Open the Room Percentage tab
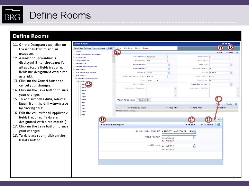 (126, 100)
